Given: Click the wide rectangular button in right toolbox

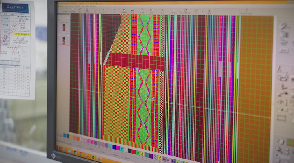Looking at the screenshot, I should click(x=284, y=51).
